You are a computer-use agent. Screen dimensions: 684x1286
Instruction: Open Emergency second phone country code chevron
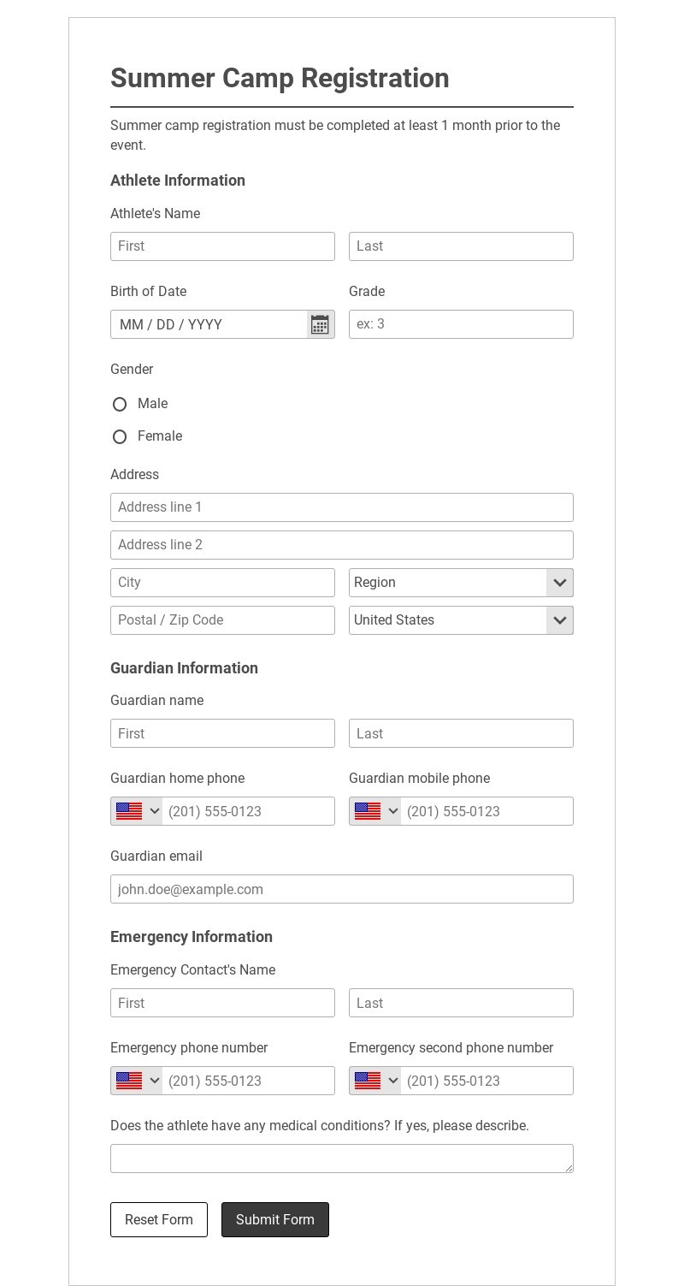pyautogui.click(x=393, y=1081)
